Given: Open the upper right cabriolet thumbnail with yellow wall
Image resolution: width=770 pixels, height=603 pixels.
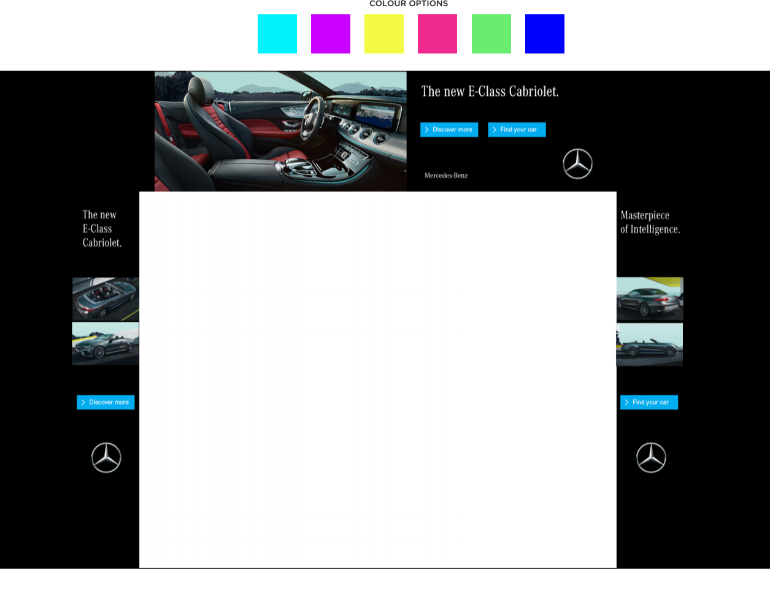Looking at the screenshot, I should tap(650, 299).
